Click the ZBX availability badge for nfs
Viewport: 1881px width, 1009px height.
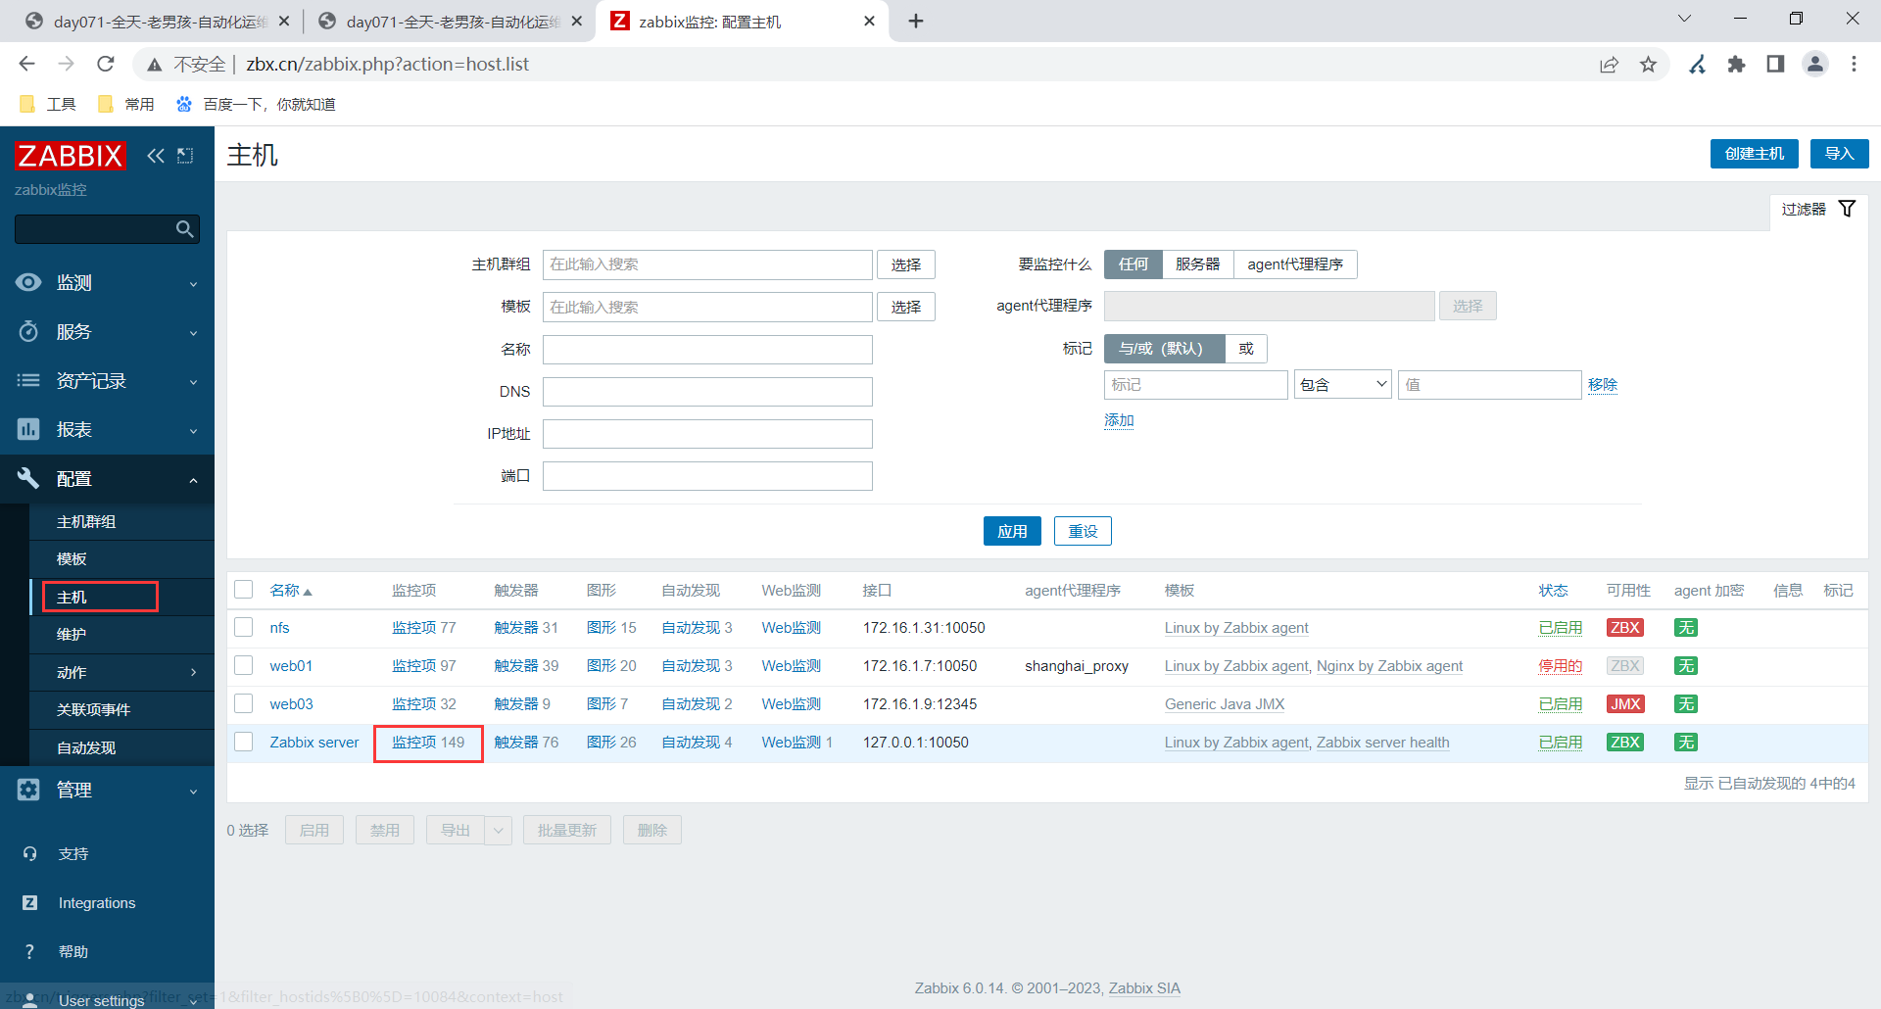pyautogui.click(x=1625, y=628)
